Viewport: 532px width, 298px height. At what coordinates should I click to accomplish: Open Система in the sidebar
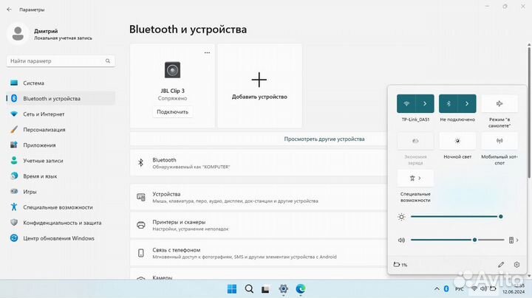[x=61, y=83]
